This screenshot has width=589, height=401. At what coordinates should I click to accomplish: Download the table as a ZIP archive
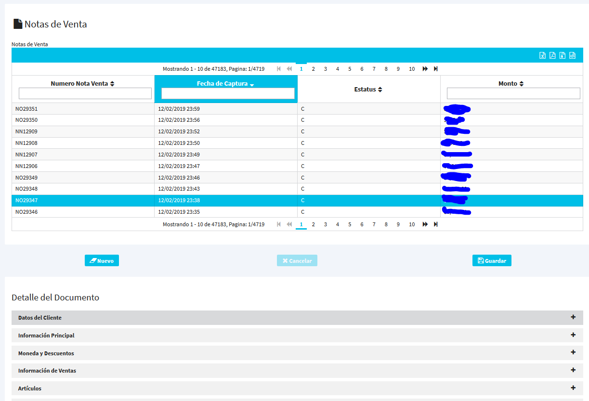[x=563, y=55]
